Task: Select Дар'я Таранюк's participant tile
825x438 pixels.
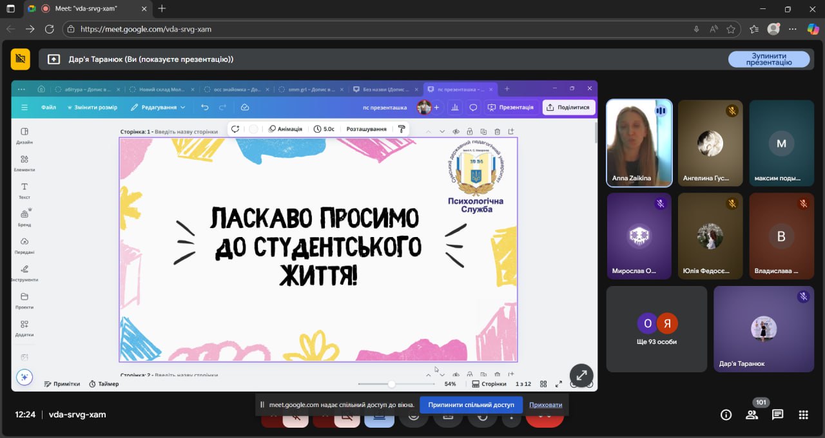Action: click(x=763, y=329)
